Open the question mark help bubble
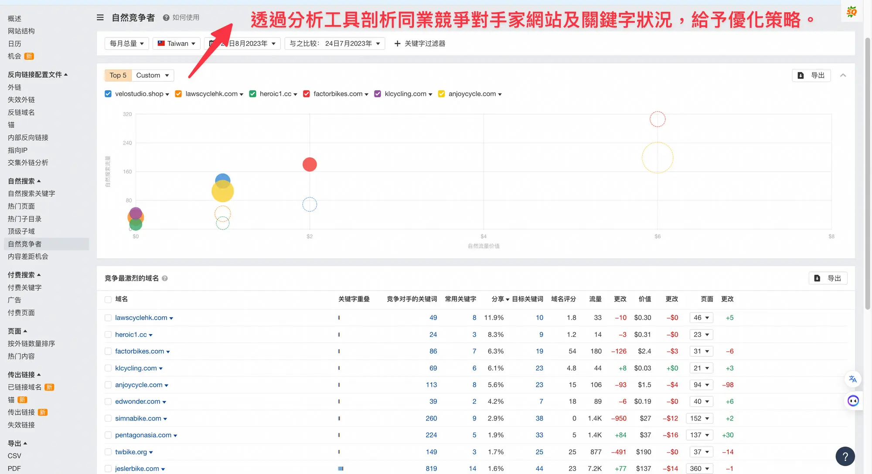This screenshot has width=872, height=474. [845, 456]
